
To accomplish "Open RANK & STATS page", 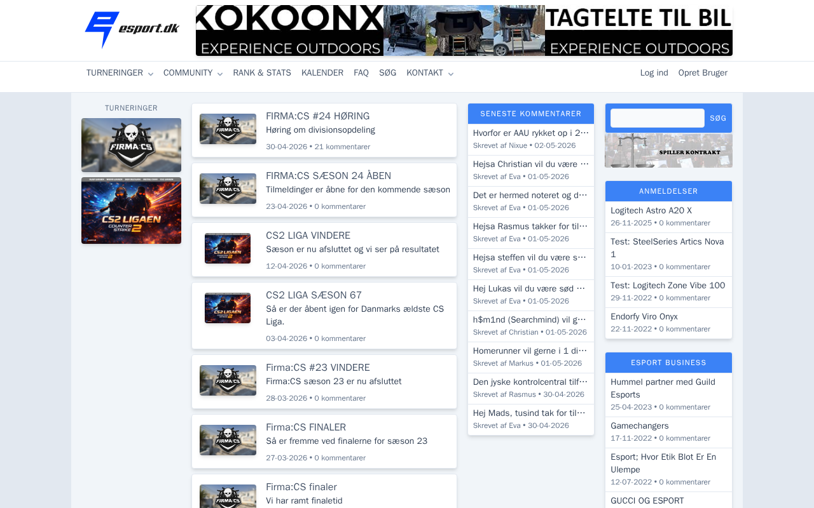I will 262,73.
